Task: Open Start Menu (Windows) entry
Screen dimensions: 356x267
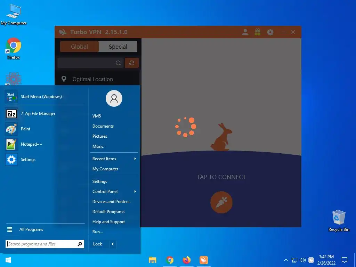Action: tap(45, 97)
